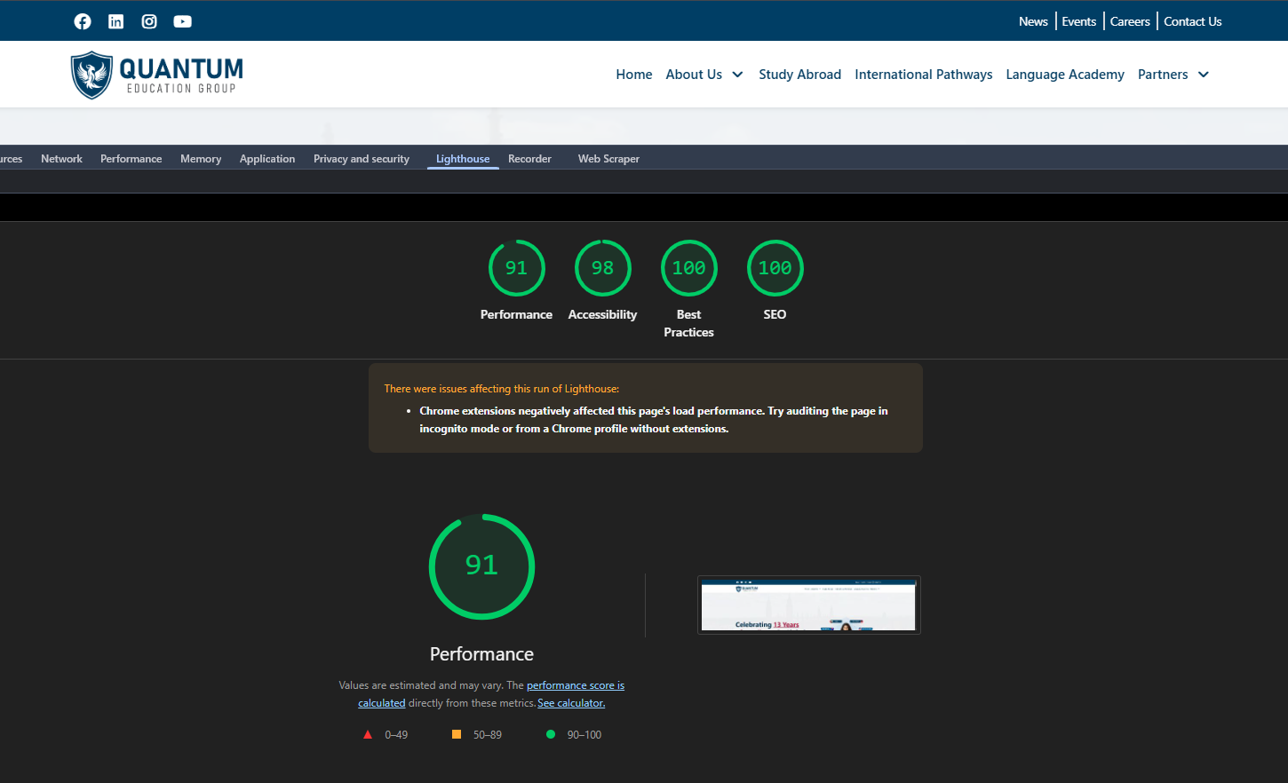This screenshot has height=783, width=1288.
Task: Open the Facebook social icon
Action: (83, 21)
